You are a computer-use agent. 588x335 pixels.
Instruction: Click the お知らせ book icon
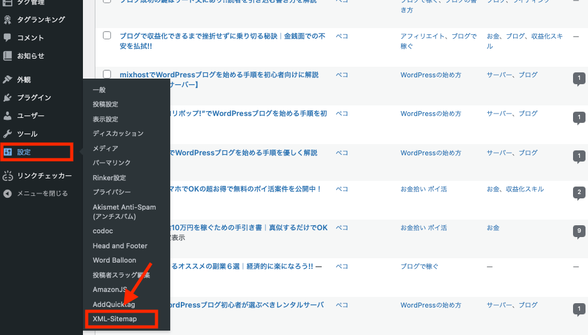pos(7,56)
